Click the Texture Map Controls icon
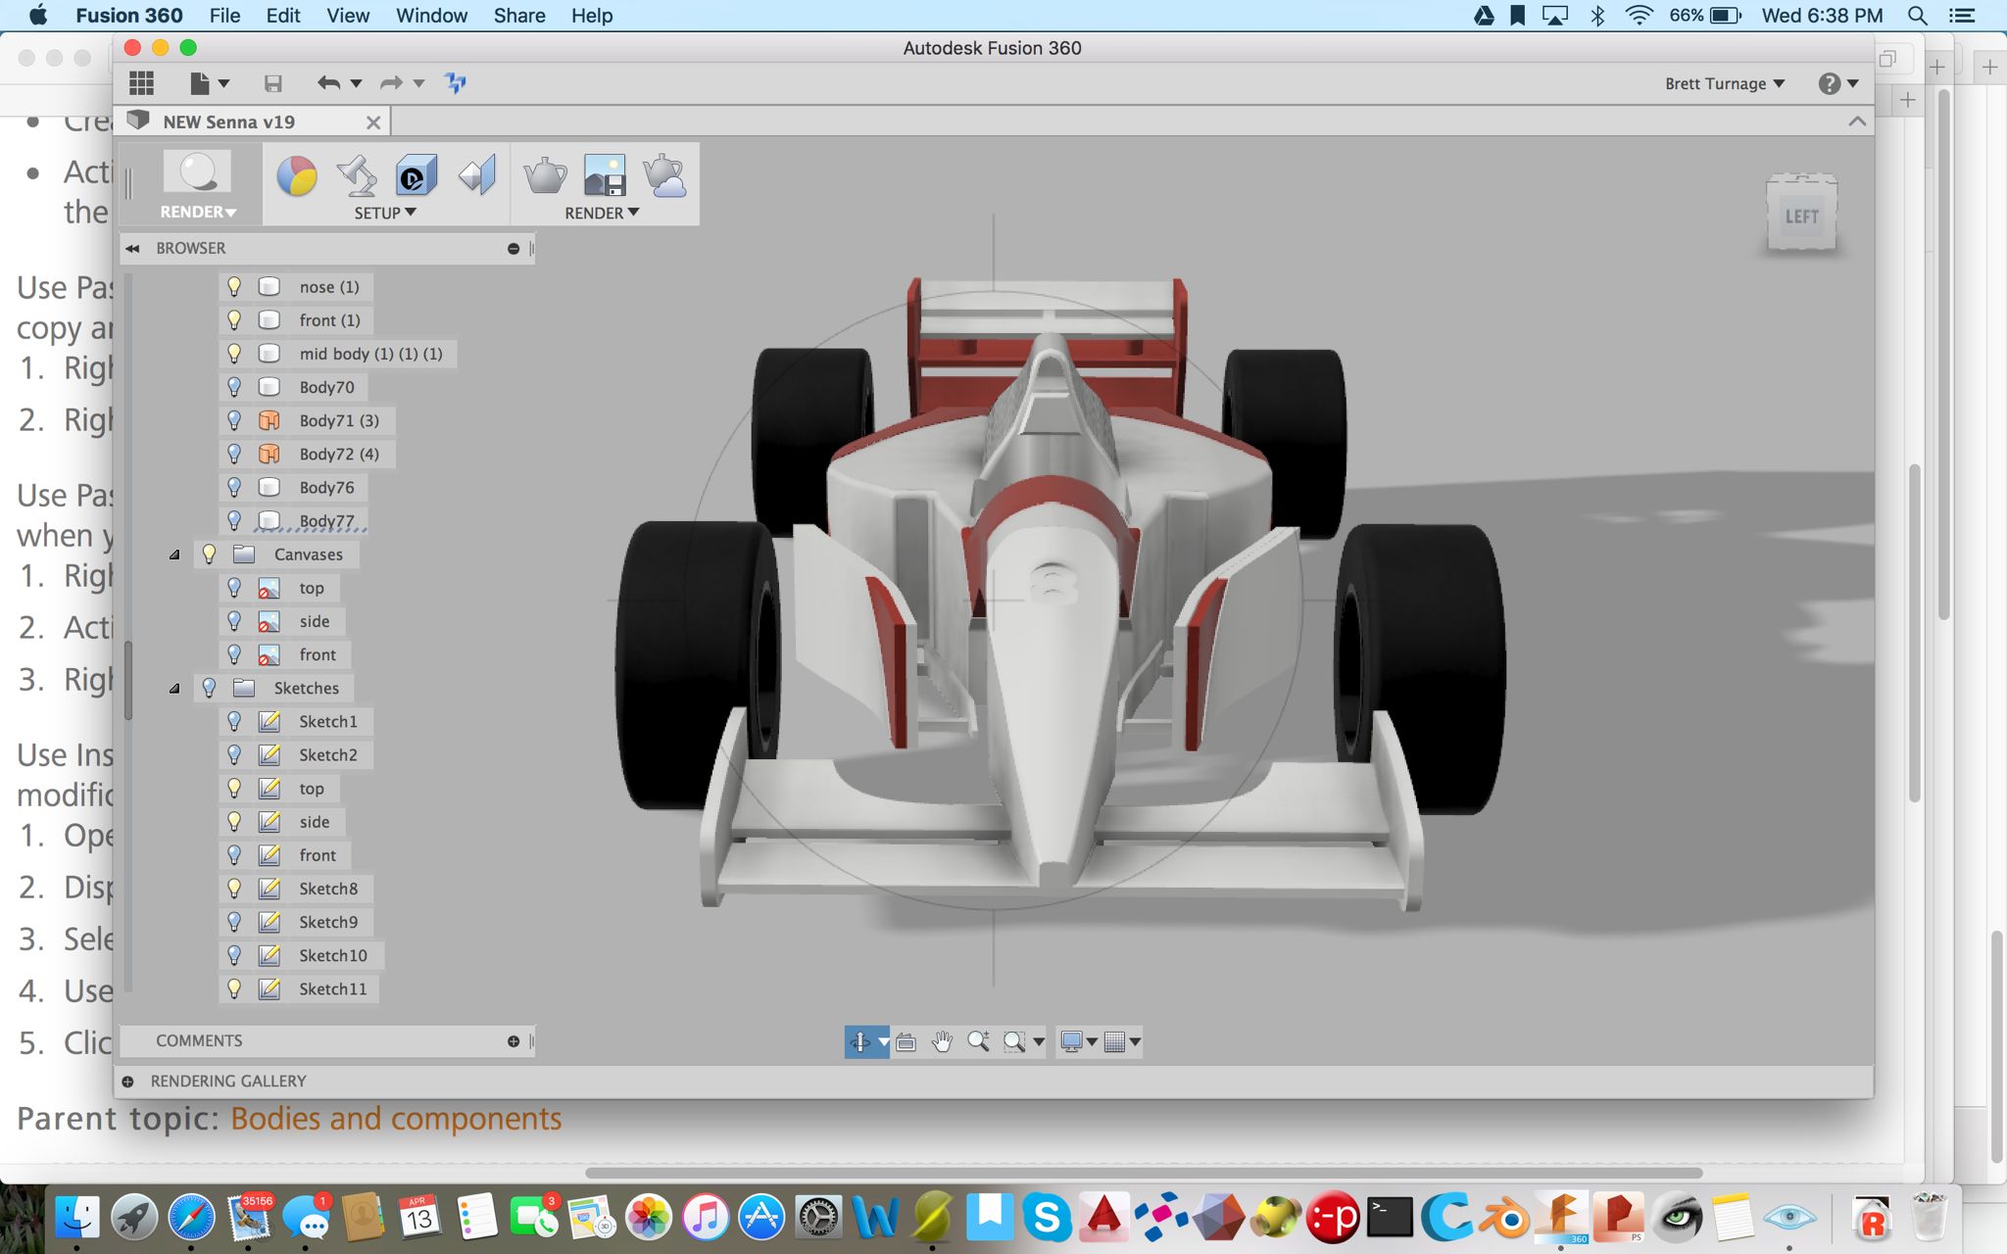This screenshot has width=2007, height=1254. tap(477, 176)
